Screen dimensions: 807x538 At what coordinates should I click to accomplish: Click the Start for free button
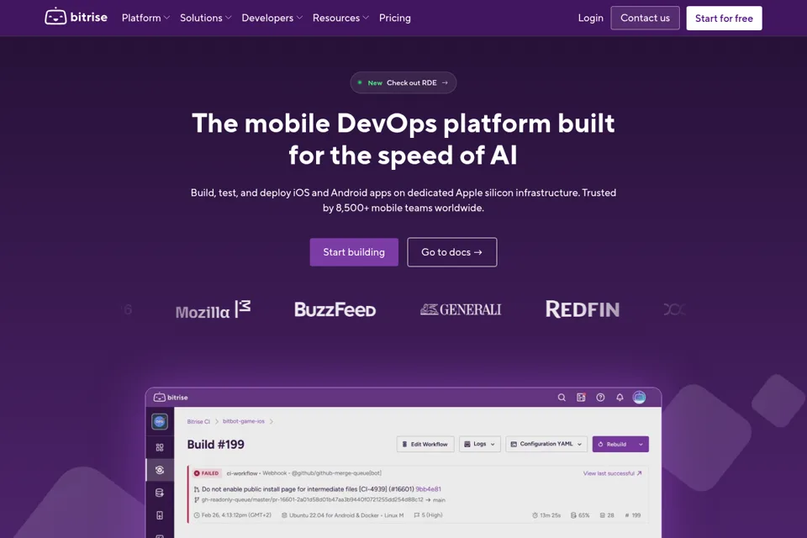pos(724,18)
